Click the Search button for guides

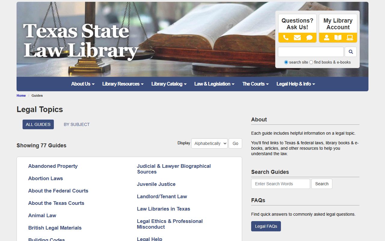point(322,184)
